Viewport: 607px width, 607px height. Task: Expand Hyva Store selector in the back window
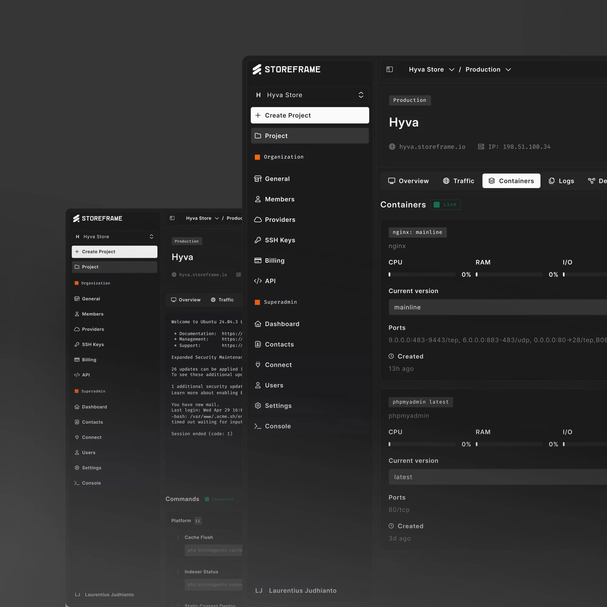(115, 237)
